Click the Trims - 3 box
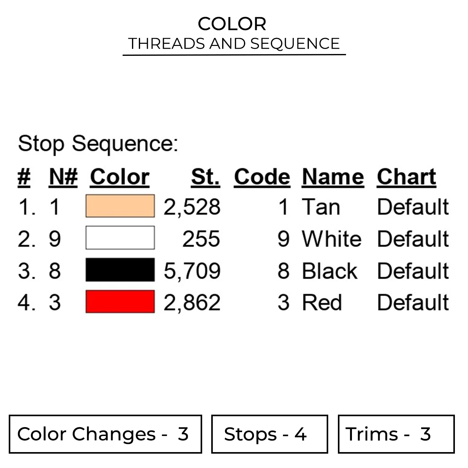The height and width of the screenshot is (468, 468). pos(396,434)
